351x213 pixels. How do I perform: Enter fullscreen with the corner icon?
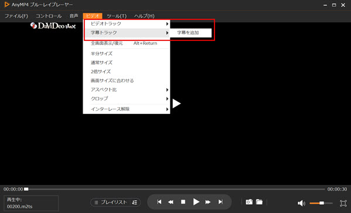point(343,203)
